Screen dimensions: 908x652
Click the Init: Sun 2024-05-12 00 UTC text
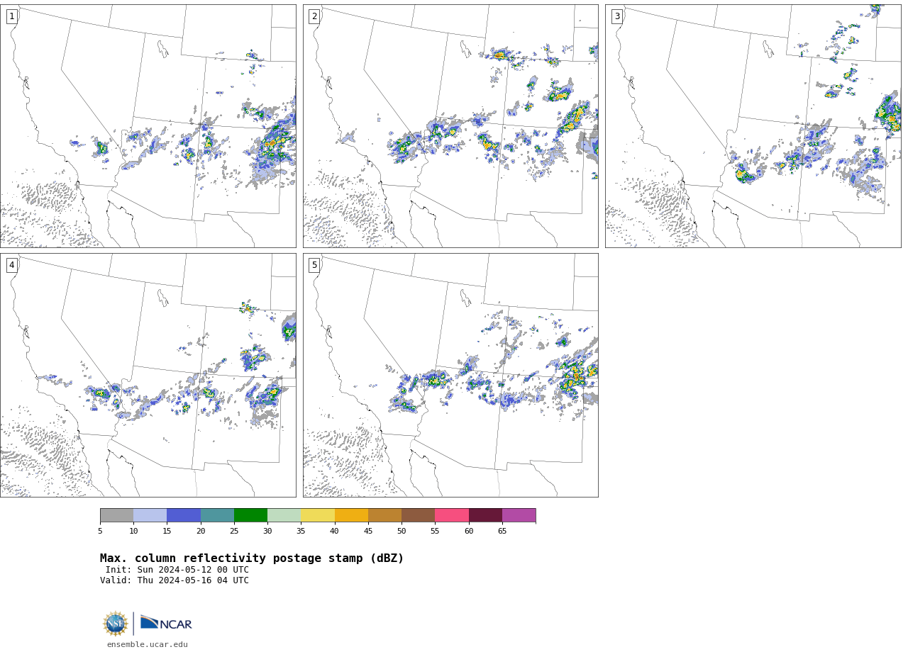click(177, 570)
